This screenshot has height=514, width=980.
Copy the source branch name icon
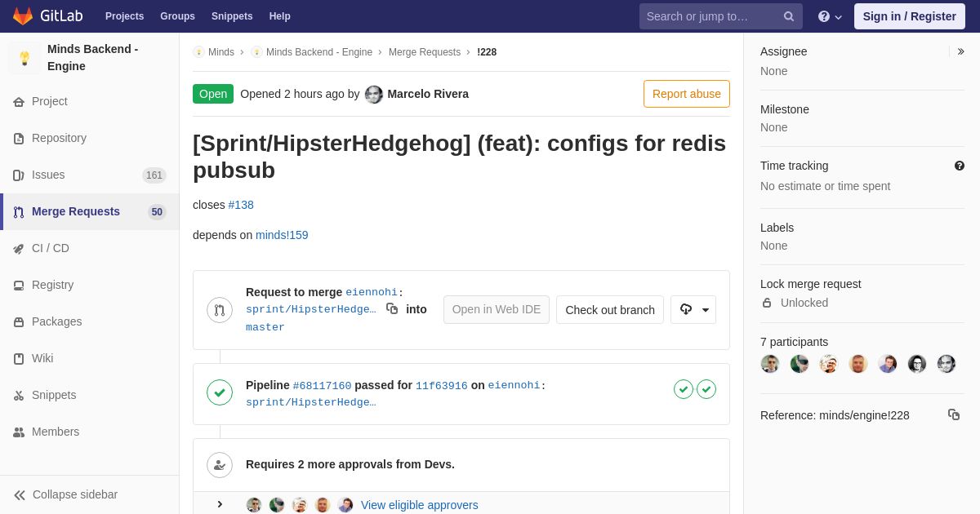pyautogui.click(x=392, y=308)
